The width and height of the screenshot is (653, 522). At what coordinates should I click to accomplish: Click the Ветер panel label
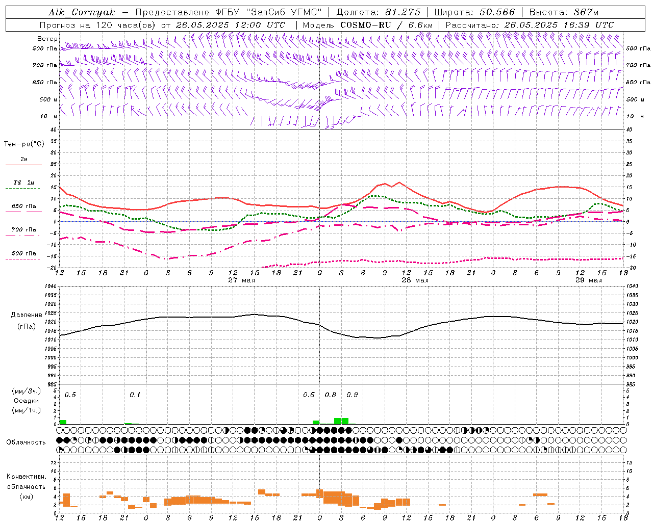pyautogui.click(x=47, y=39)
